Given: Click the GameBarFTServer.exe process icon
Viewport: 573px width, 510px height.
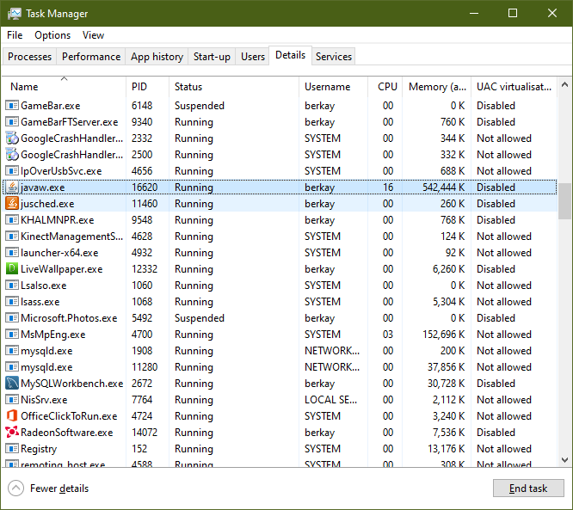Looking at the screenshot, I should coord(12,122).
